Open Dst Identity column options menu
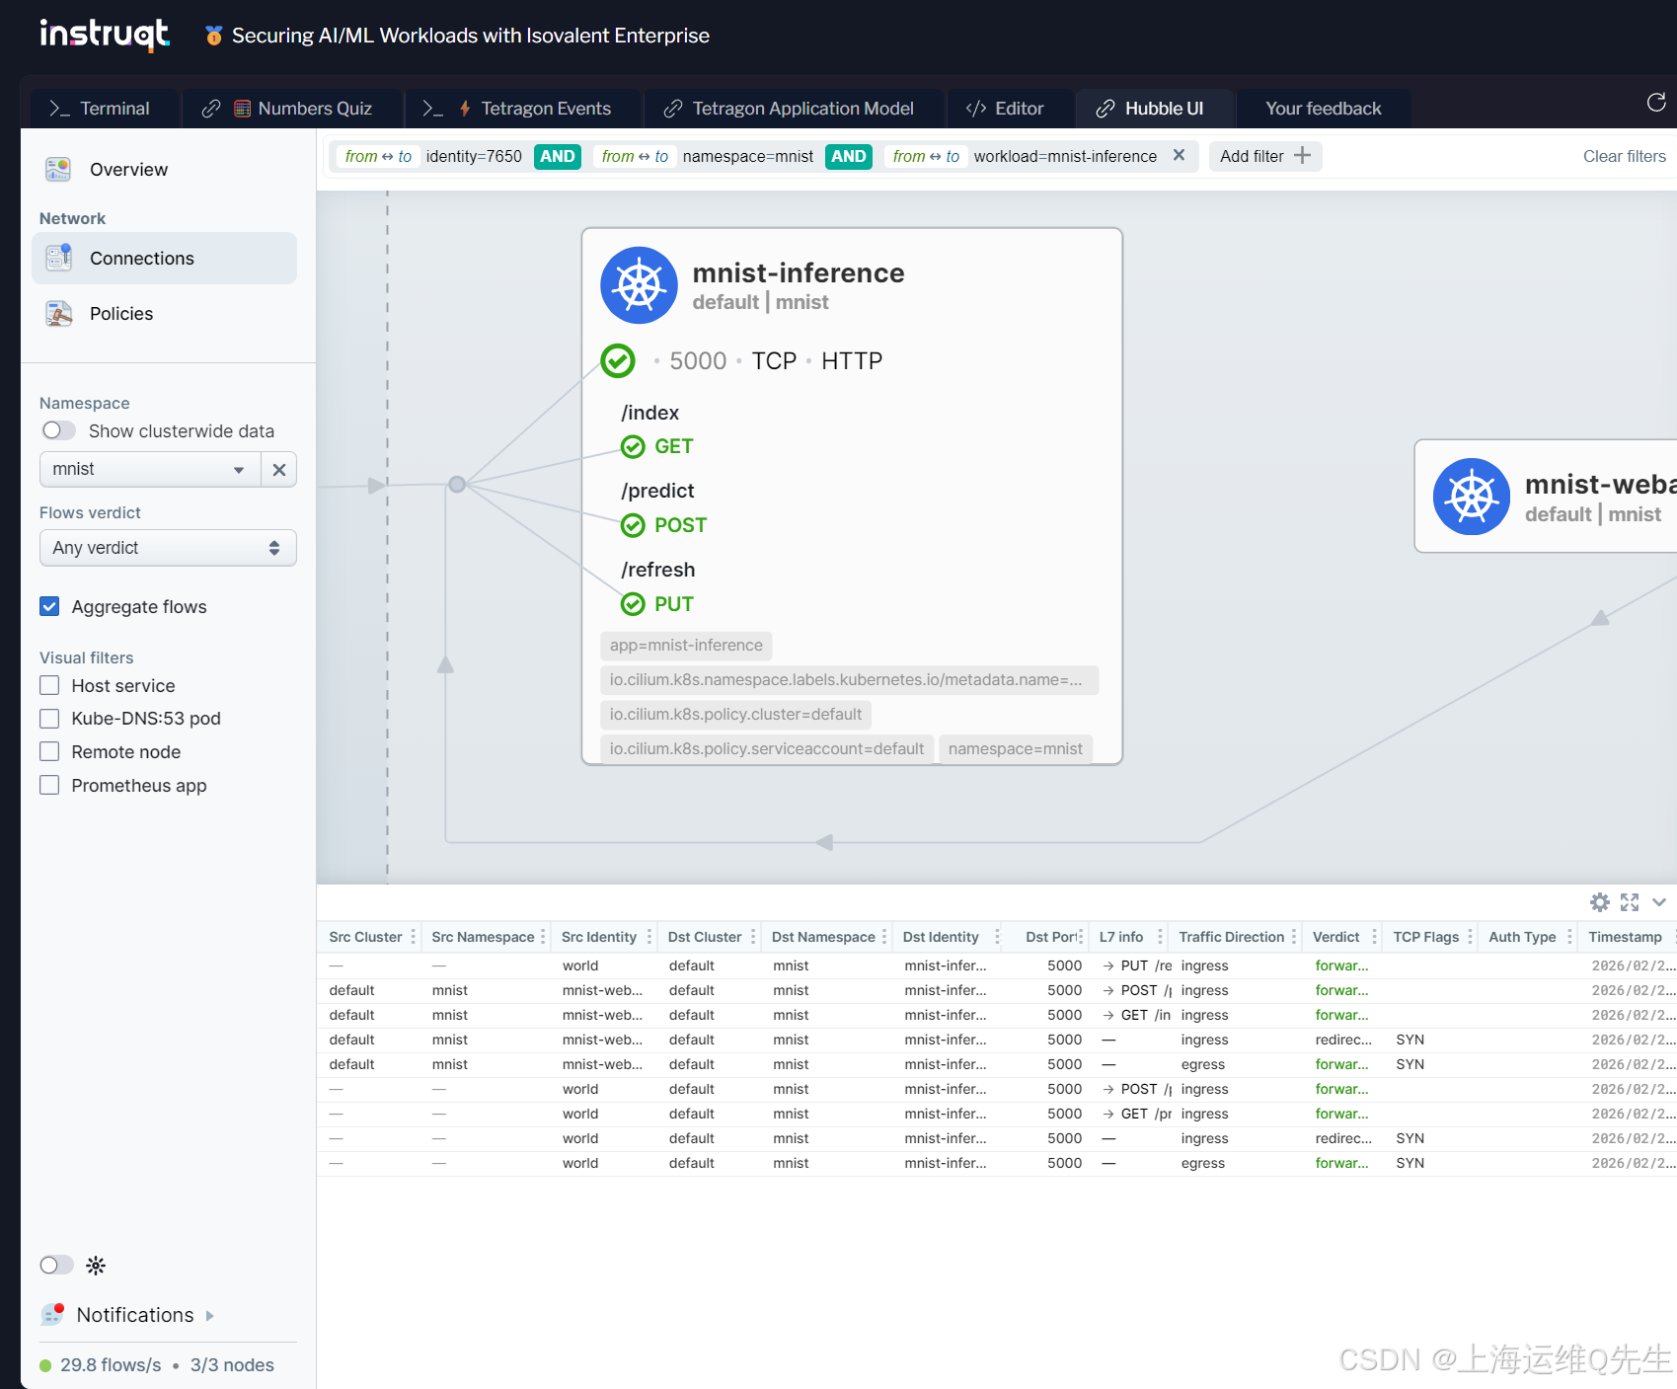1677x1389 pixels. (x=998, y=937)
